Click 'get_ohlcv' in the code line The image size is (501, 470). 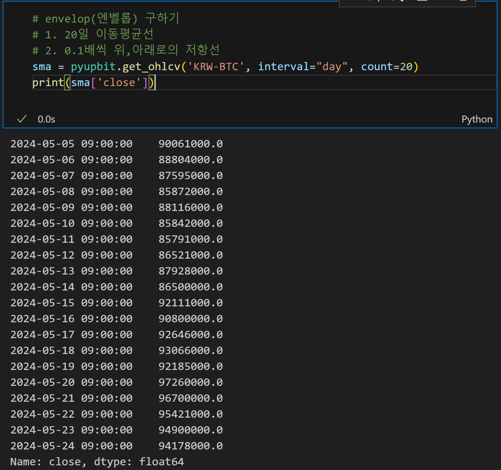[152, 67]
